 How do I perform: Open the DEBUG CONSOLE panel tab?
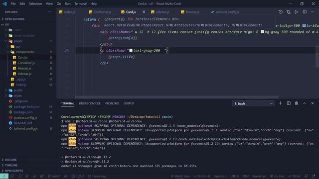point(90,103)
